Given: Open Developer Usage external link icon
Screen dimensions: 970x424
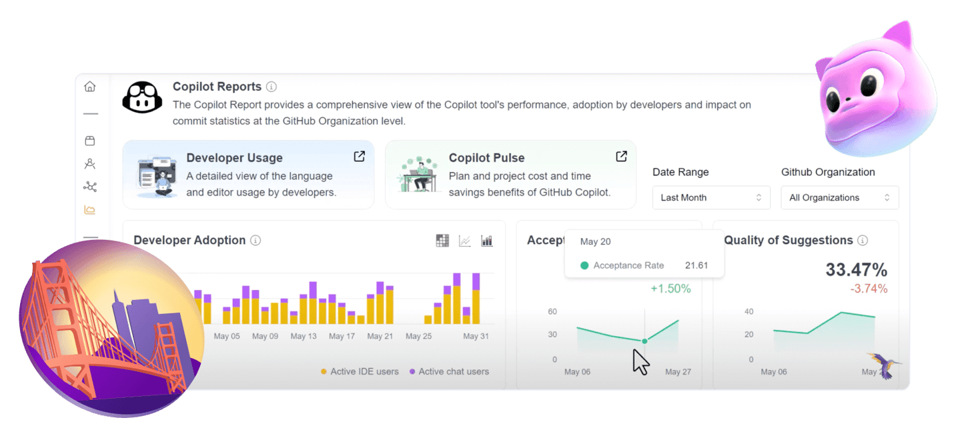Looking at the screenshot, I should coord(360,157).
